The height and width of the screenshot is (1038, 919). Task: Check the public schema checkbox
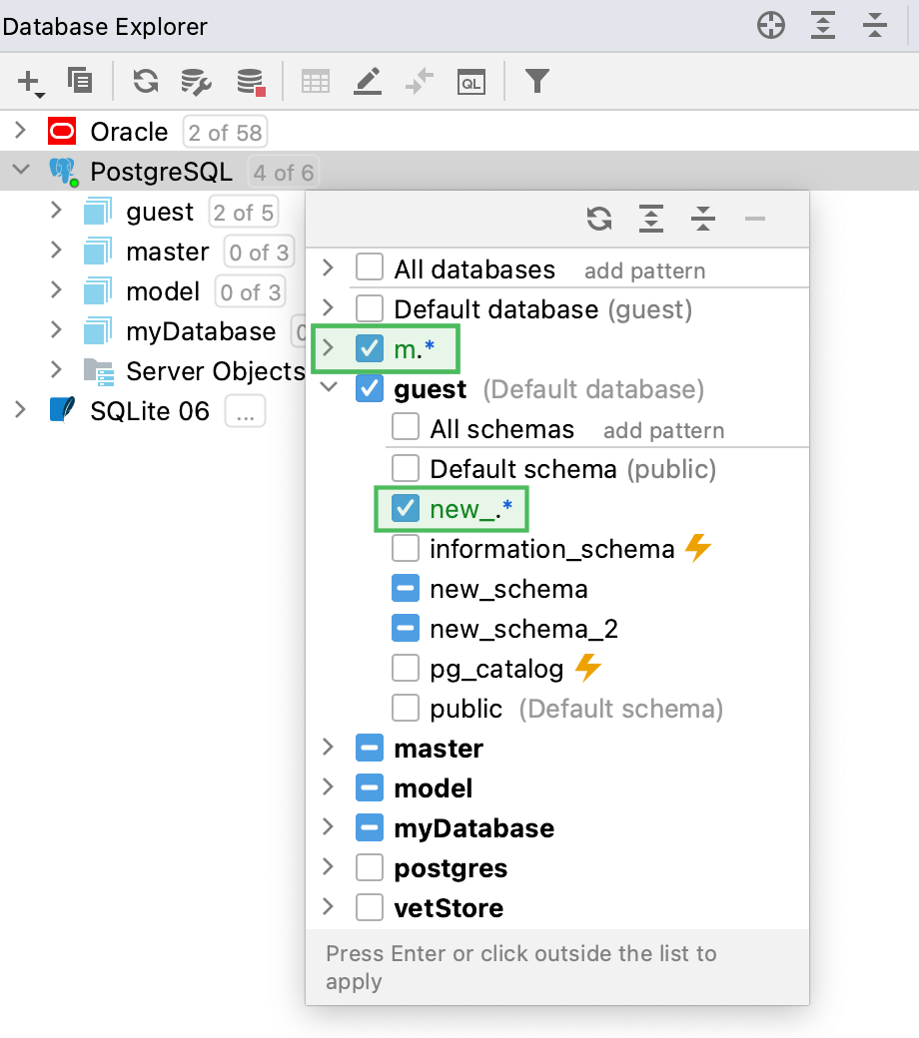point(405,708)
